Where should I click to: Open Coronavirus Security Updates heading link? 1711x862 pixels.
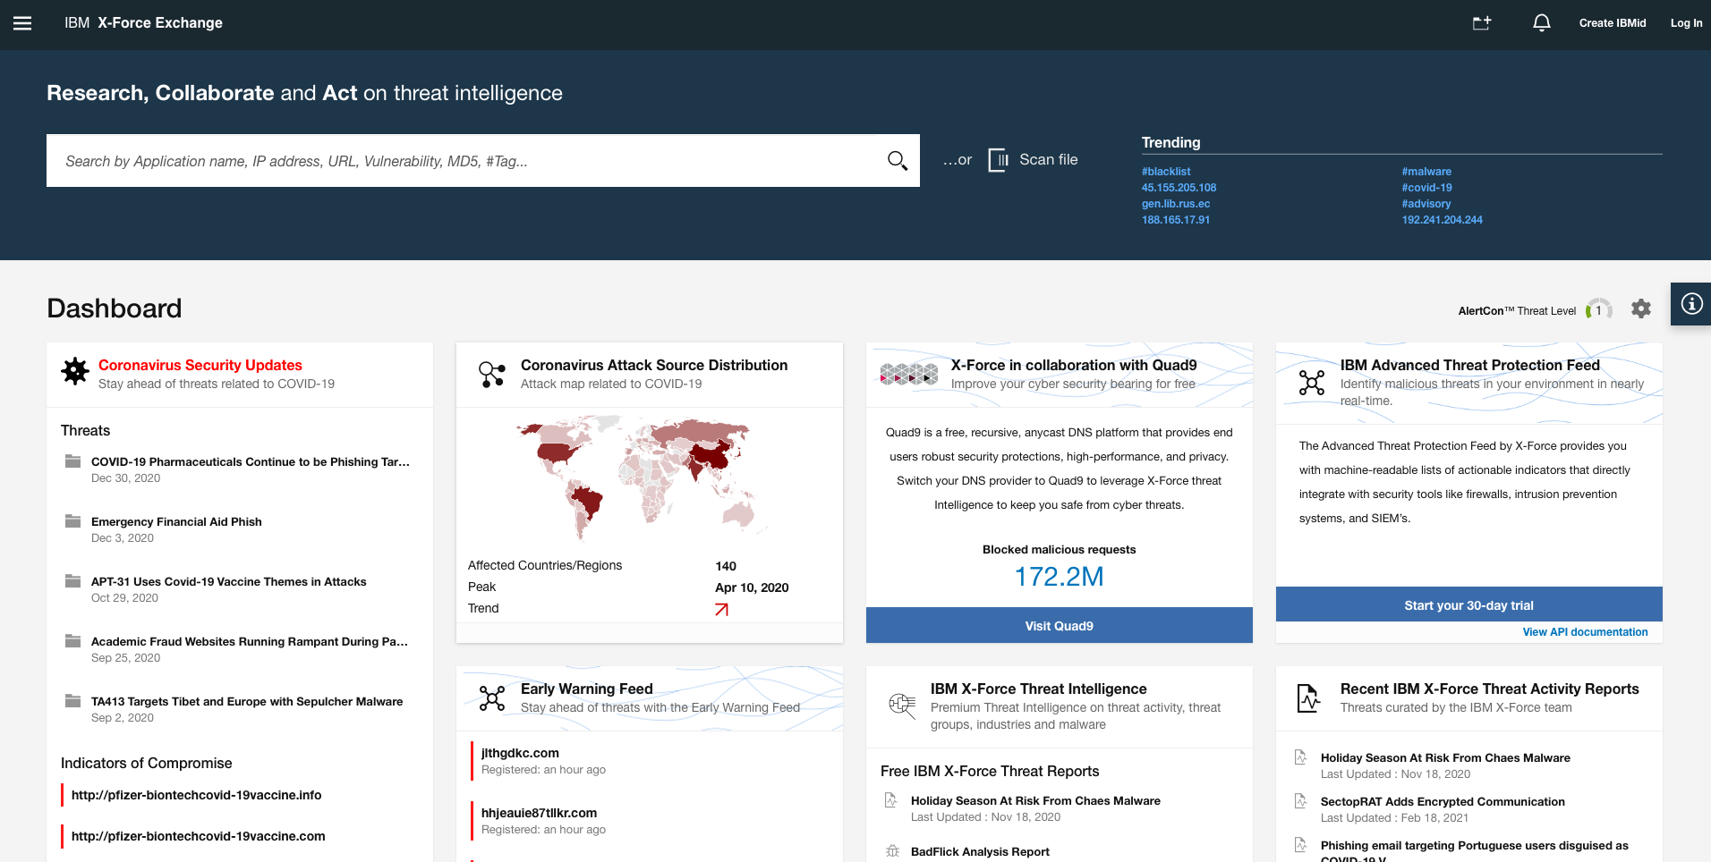[x=200, y=365]
